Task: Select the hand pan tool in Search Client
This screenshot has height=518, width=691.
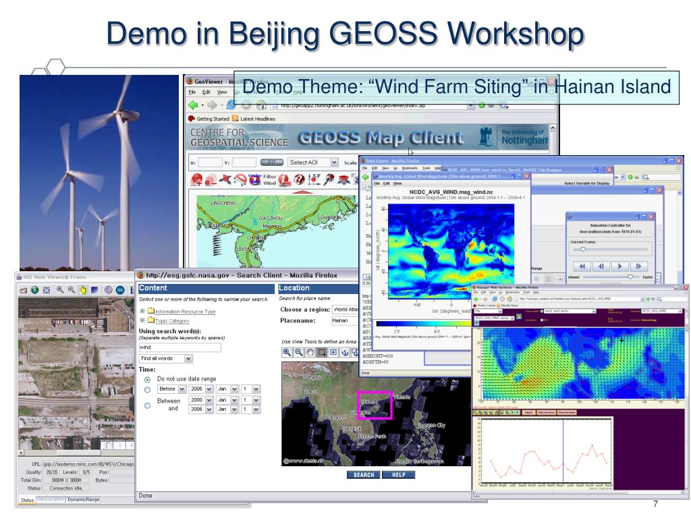Action: 310,352
